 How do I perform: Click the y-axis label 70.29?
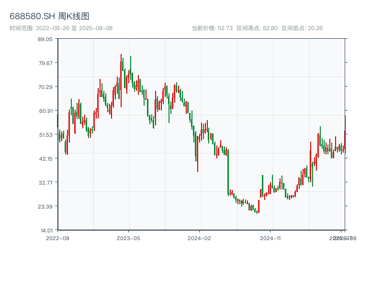pyautogui.click(x=45, y=87)
